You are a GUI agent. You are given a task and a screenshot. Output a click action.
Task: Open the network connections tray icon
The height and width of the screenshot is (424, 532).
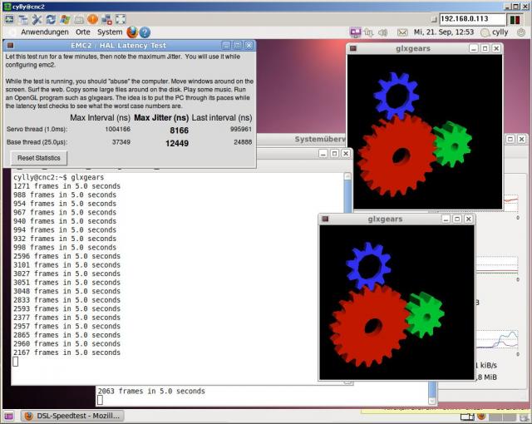[368, 32]
